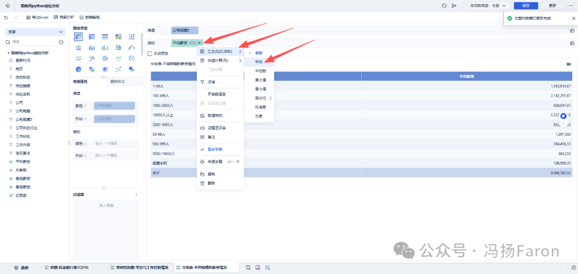Viewport: 578px width, 274px height.
Task: Click 删除 in the context menu
Action: (x=220, y=183)
